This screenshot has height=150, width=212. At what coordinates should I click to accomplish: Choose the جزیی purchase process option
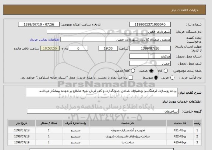pyautogui.click(x=172, y=78)
